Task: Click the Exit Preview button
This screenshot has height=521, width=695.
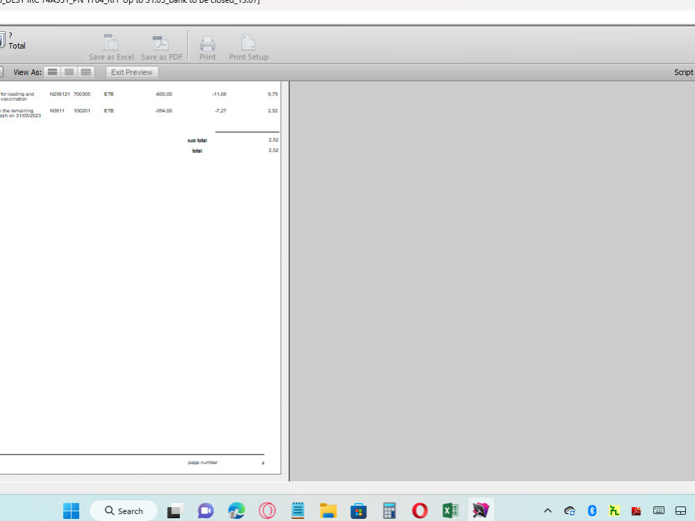Action: click(131, 72)
